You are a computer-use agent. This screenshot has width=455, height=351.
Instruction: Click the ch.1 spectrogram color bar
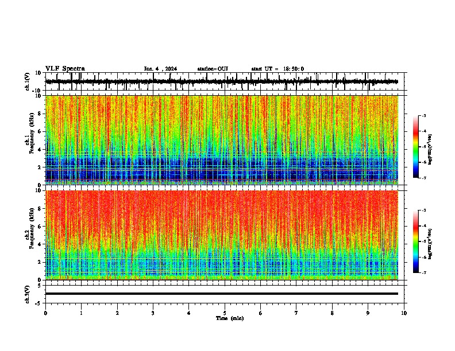[x=416, y=147]
